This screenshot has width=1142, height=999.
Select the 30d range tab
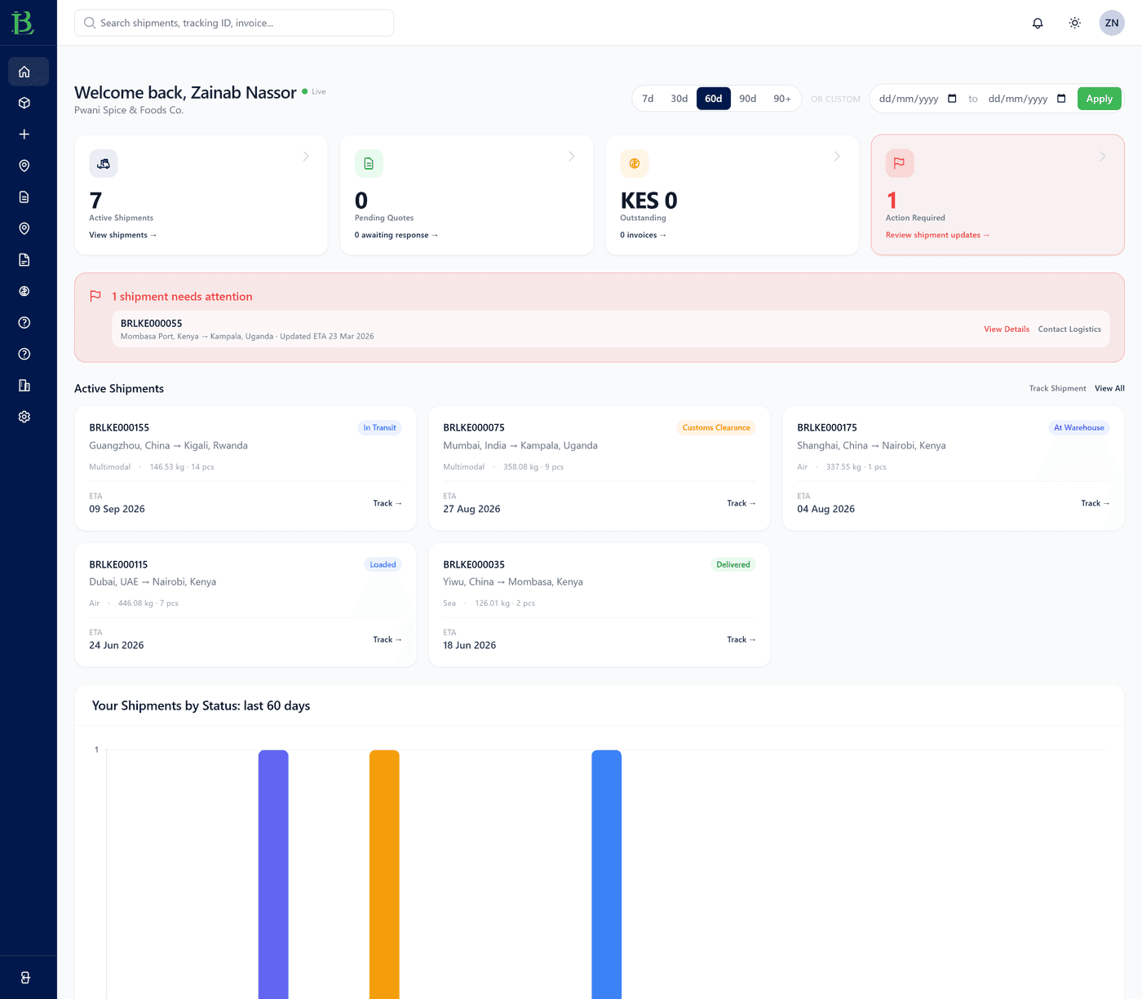pyautogui.click(x=679, y=99)
